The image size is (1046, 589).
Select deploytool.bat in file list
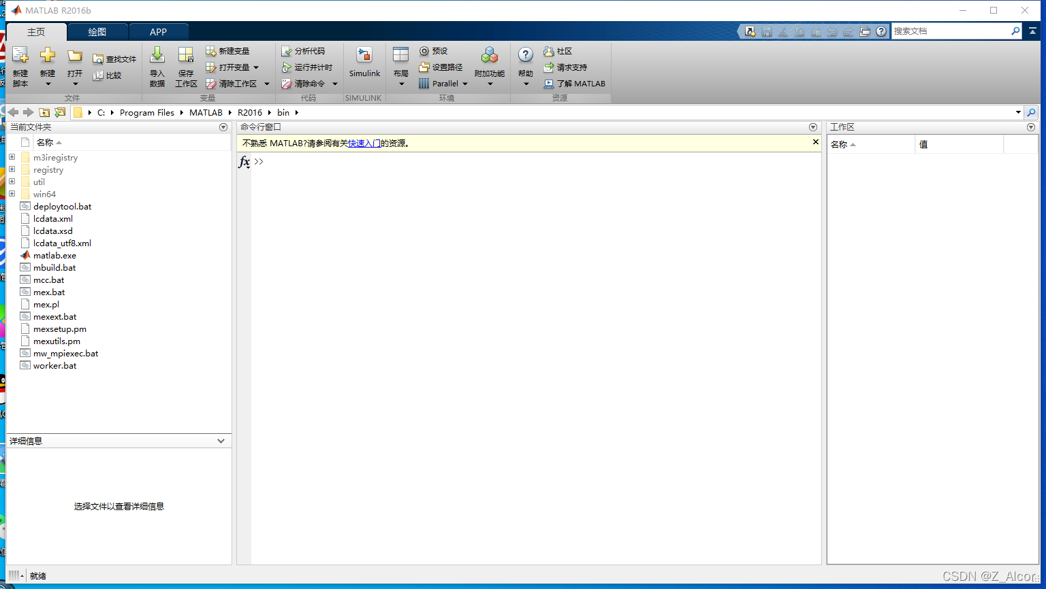click(x=62, y=207)
